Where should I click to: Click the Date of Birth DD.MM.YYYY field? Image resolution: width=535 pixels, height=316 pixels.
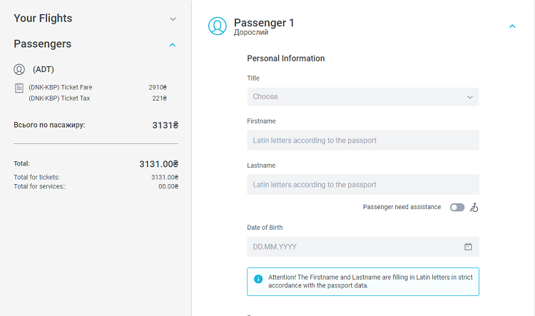[363, 247]
